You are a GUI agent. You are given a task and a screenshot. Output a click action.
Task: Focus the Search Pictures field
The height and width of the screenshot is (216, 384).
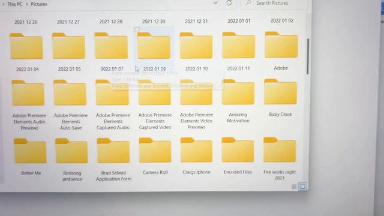point(274,3)
